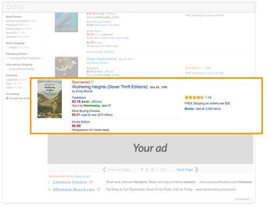Click See all 3,529 items link
The image size is (269, 207).
tap(208, 109)
